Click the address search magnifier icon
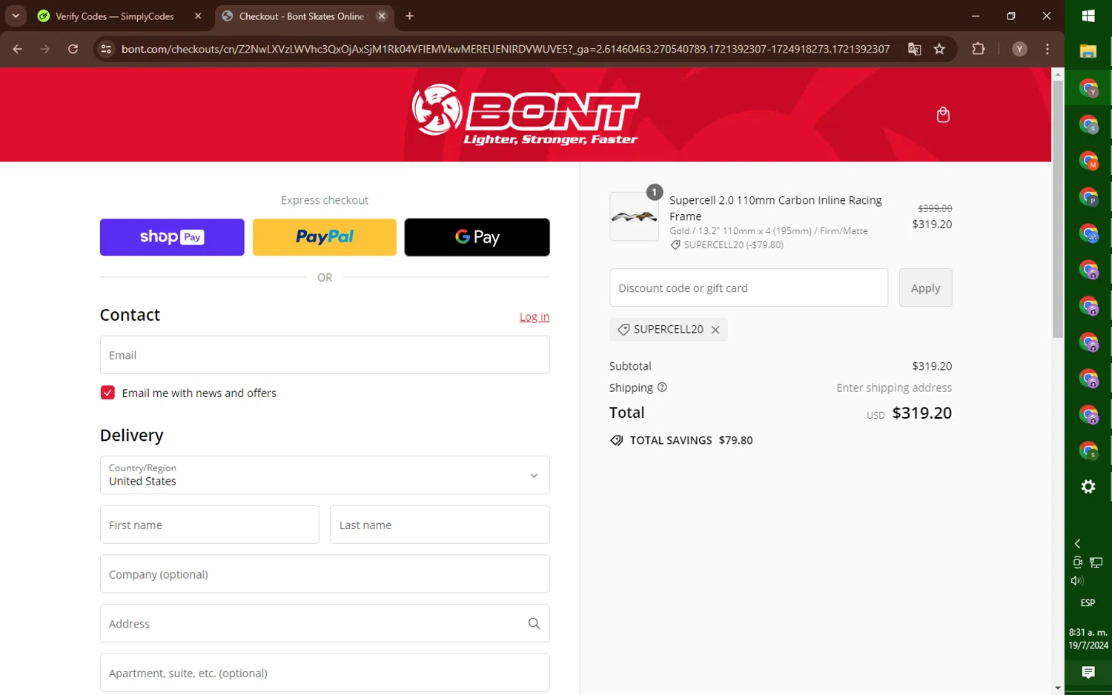 534,624
